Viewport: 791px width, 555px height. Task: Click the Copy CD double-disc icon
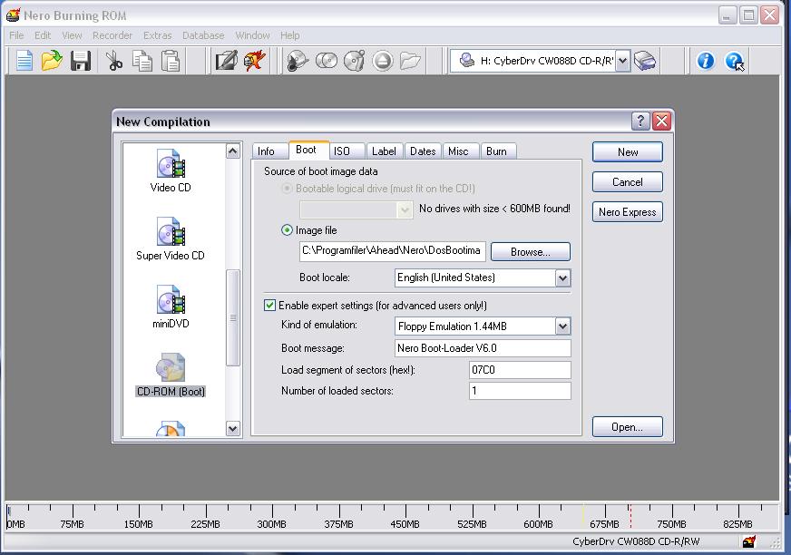pyautogui.click(x=327, y=62)
